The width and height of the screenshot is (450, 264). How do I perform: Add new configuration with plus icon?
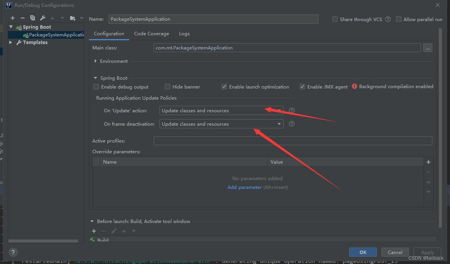(13, 18)
